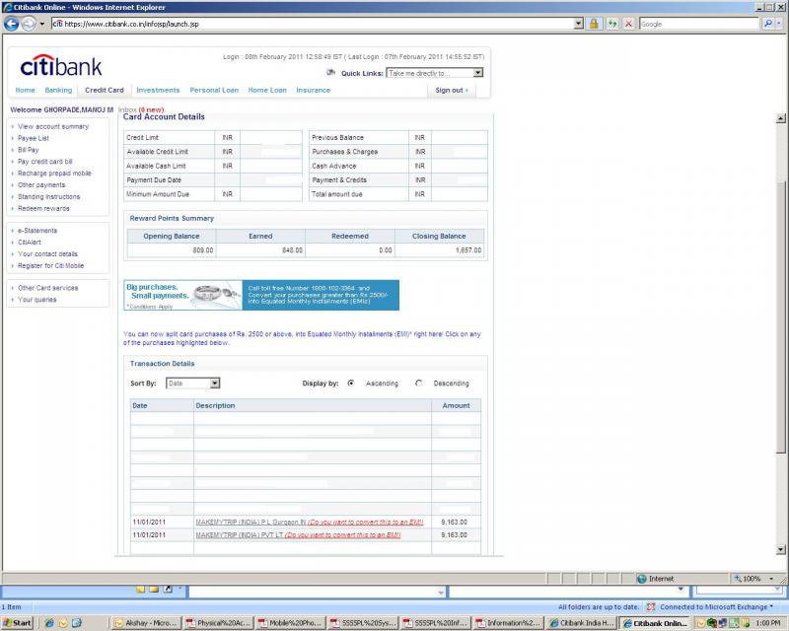Click the Redeem rewards link
Screen dimensions: 789x631
pos(43,208)
